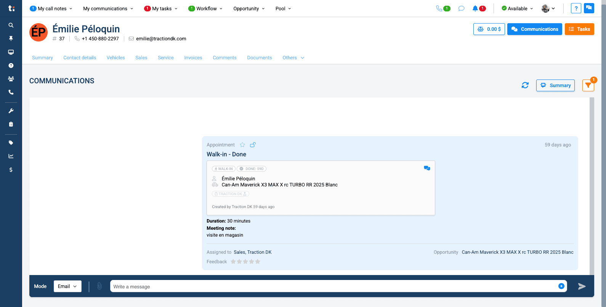Click the tag icon in the sidebar
606x307 pixels.
click(11, 143)
